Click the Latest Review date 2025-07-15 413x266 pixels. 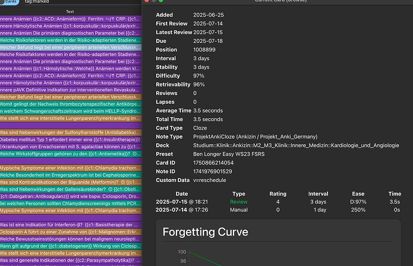coord(208,32)
